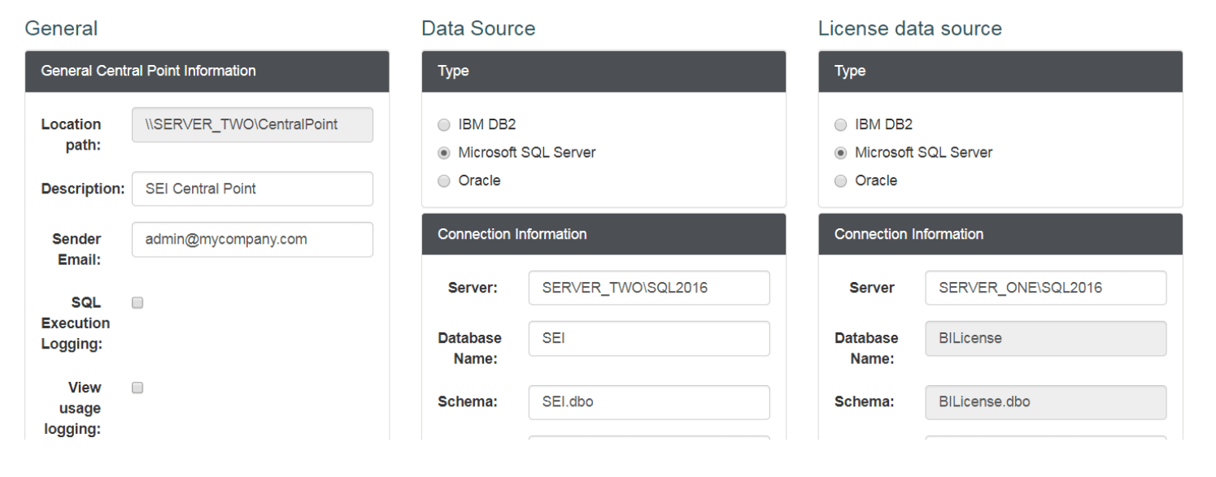The width and height of the screenshot is (1216, 477).
Task: Toggle View usage logging checkbox
Action: click(137, 388)
